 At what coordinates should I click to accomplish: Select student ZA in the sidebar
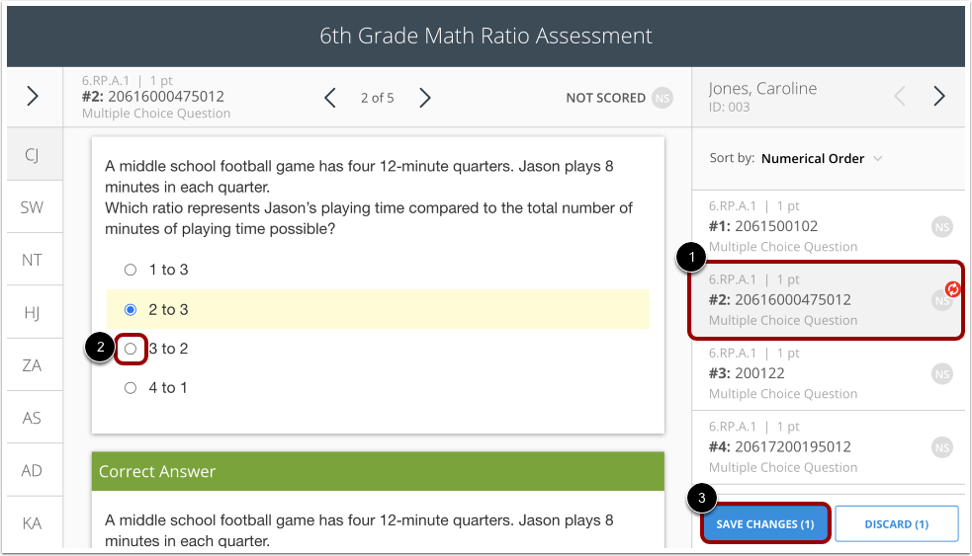(x=33, y=365)
